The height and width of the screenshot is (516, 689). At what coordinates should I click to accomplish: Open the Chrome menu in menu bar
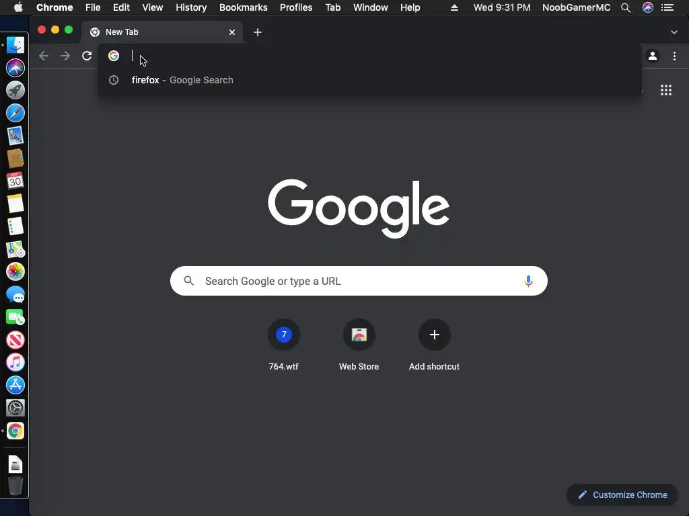pyautogui.click(x=55, y=7)
